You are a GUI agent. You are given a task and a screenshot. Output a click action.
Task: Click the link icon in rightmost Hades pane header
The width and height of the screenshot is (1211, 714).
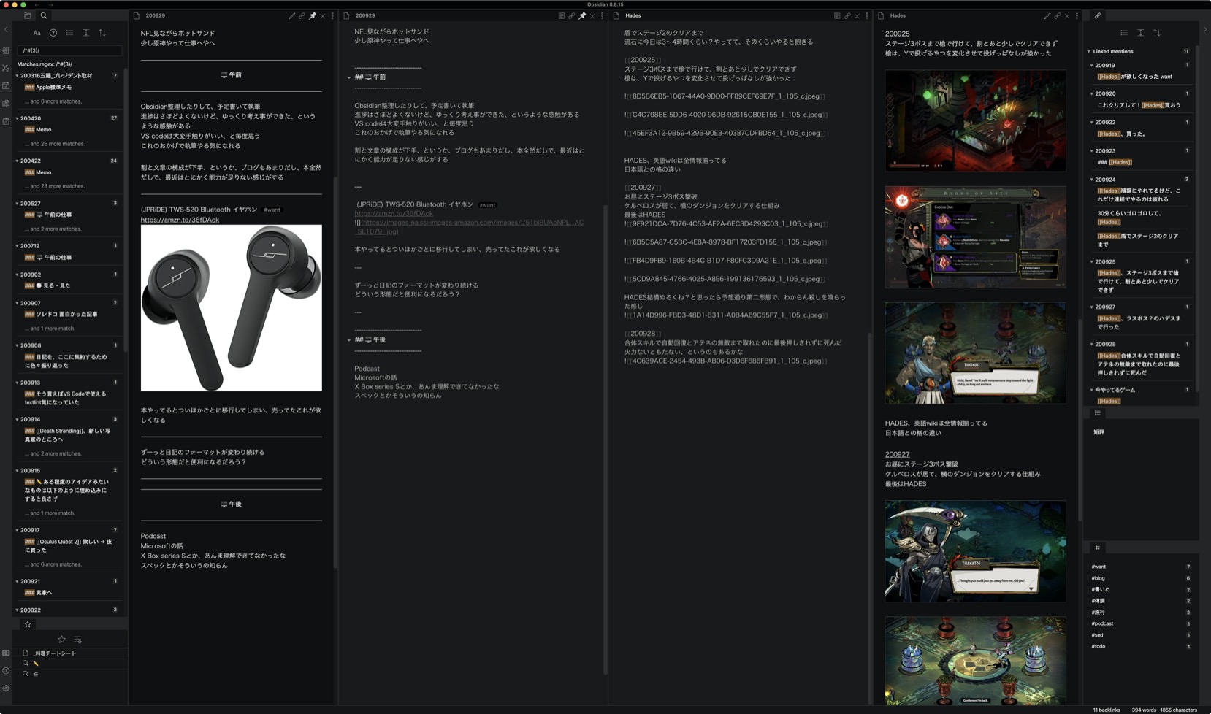(1057, 15)
